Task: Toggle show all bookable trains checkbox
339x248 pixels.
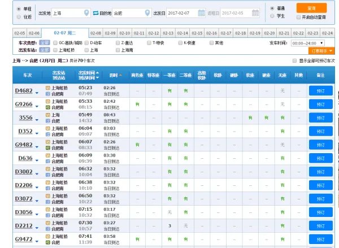Action: tap(294, 61)
